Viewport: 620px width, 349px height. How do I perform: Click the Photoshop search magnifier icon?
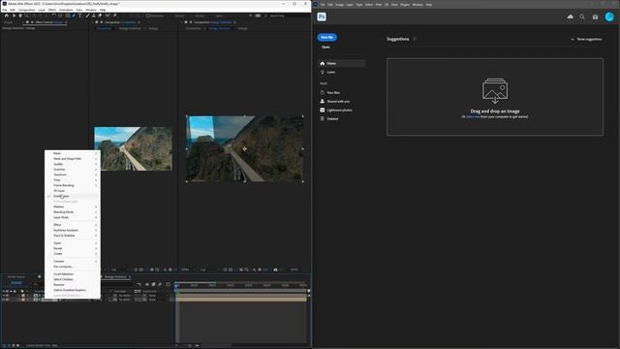tap(582, 16)
